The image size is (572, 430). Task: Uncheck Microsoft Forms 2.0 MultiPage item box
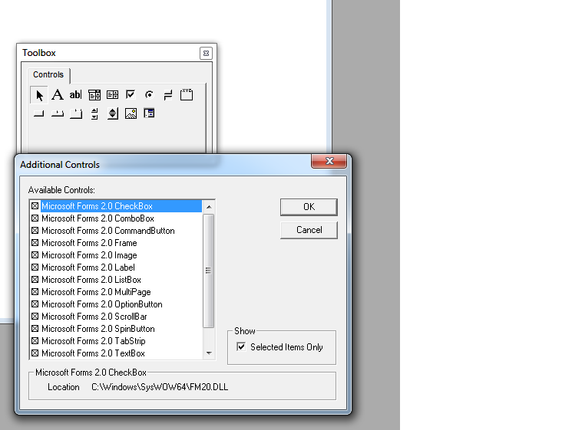(x=35, y=292)
